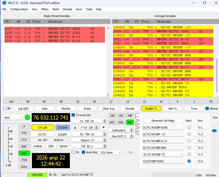
Task: Click the WSJT-X globe app icon
Action: (4, 3)
